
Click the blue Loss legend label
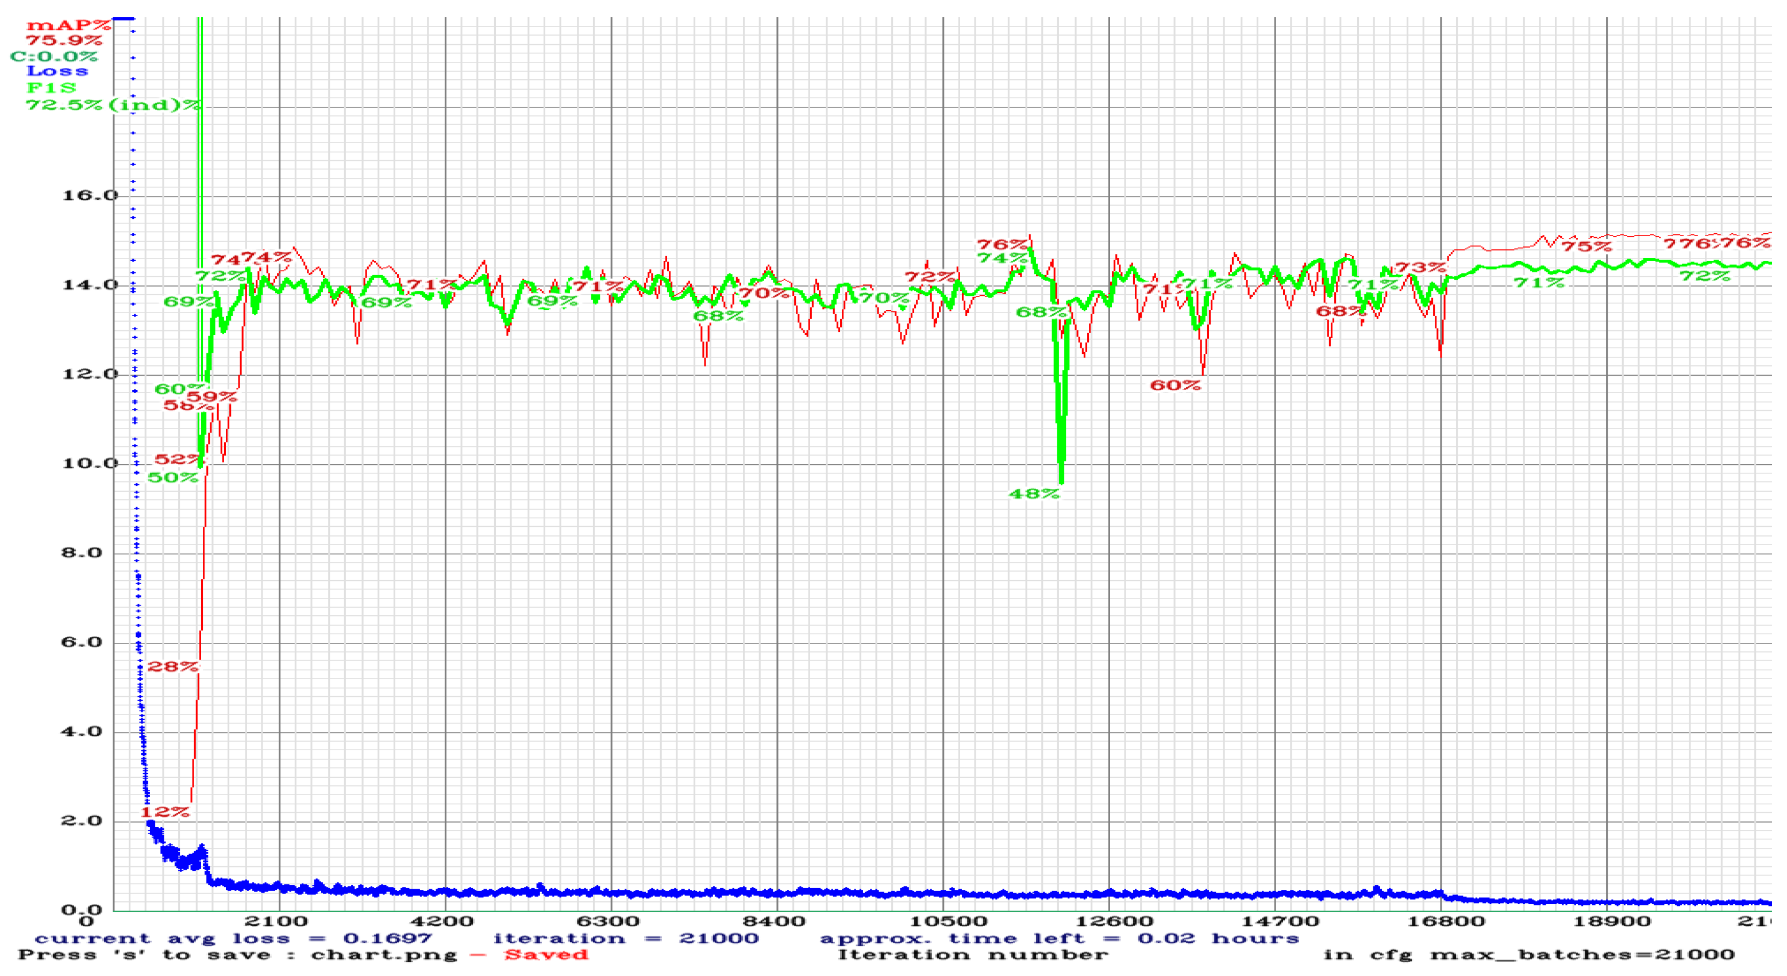tap(57, 71)
